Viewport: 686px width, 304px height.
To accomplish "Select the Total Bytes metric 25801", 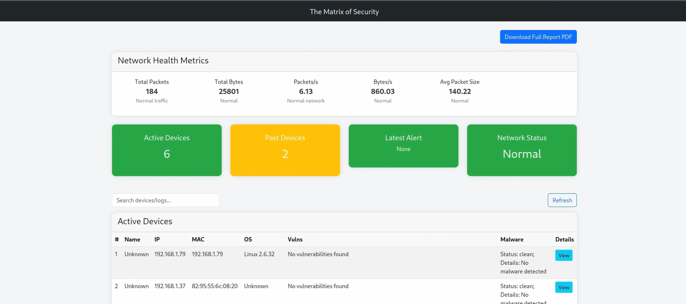I will click(x=229, y=91).
